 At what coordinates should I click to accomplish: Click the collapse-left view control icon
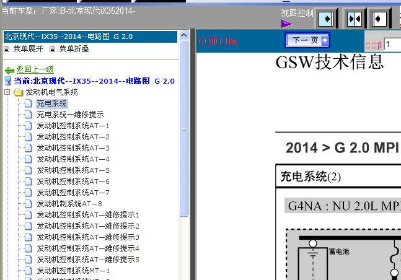(379, 19)
